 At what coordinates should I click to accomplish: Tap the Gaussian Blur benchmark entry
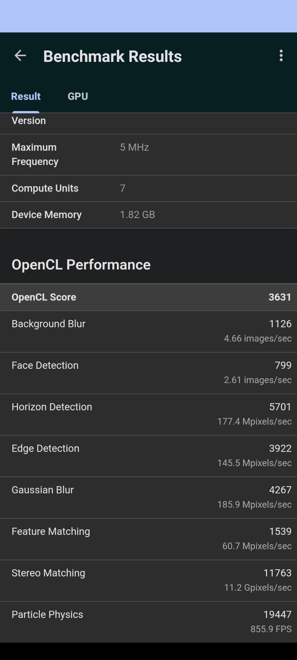coord(148,497)
